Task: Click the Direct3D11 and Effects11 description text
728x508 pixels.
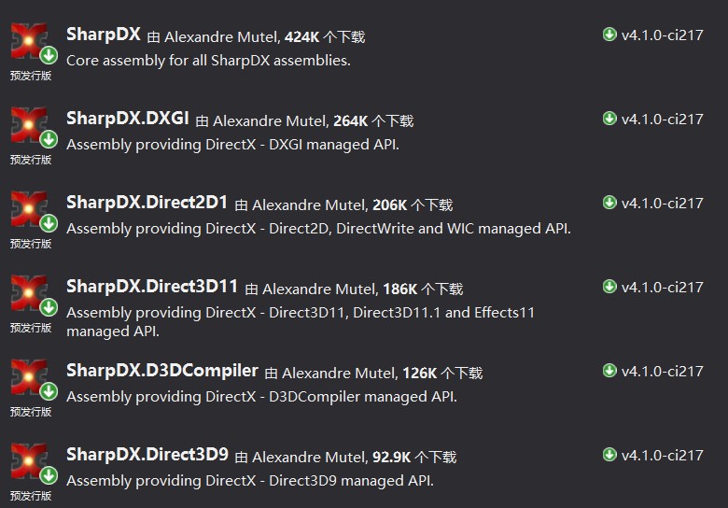Action: [x=301, y=321]
